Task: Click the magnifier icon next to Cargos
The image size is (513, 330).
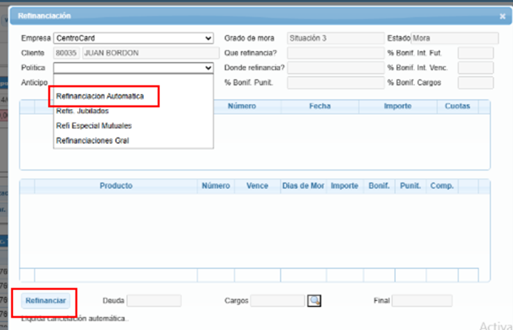Action: [314, 300]
